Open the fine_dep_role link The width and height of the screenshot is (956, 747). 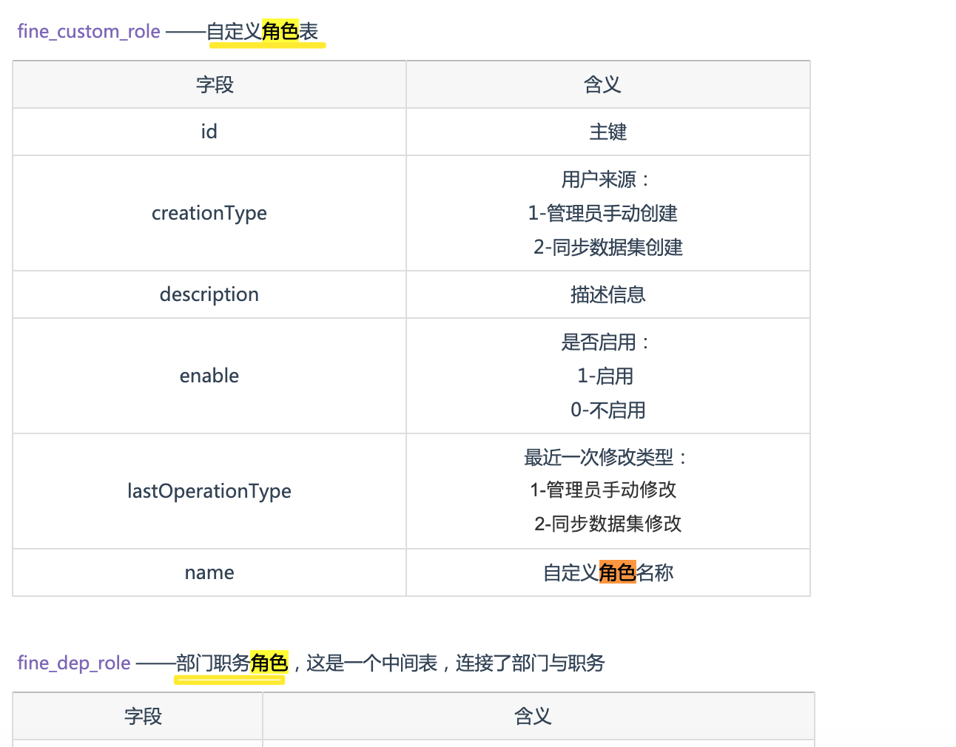pos(74,663)
